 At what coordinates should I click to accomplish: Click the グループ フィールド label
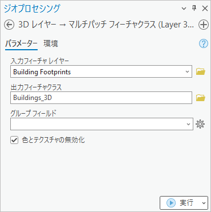coord(34,114)
